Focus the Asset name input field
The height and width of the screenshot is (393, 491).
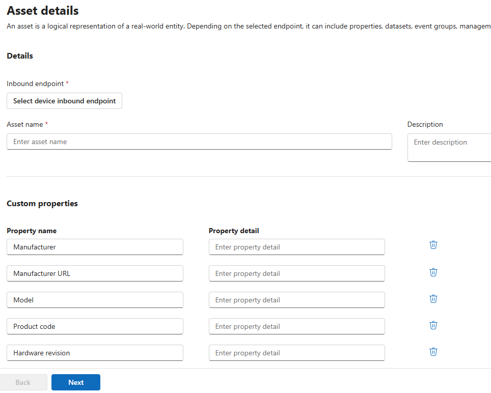(199, 142)
